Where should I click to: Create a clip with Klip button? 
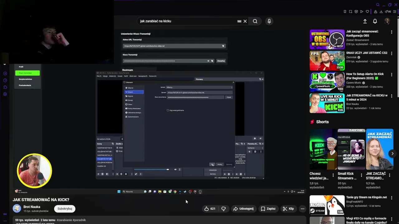(x=288, y=209)
